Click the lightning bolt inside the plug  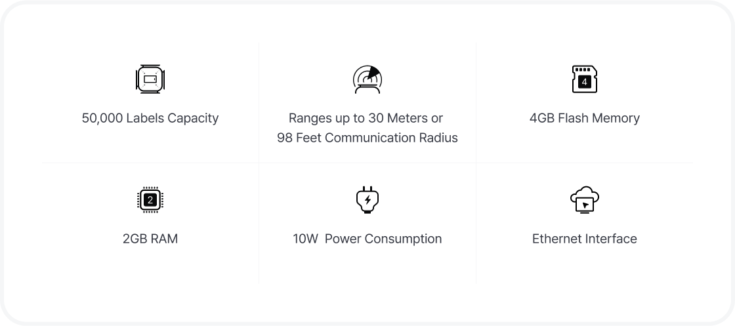(368, 200)
